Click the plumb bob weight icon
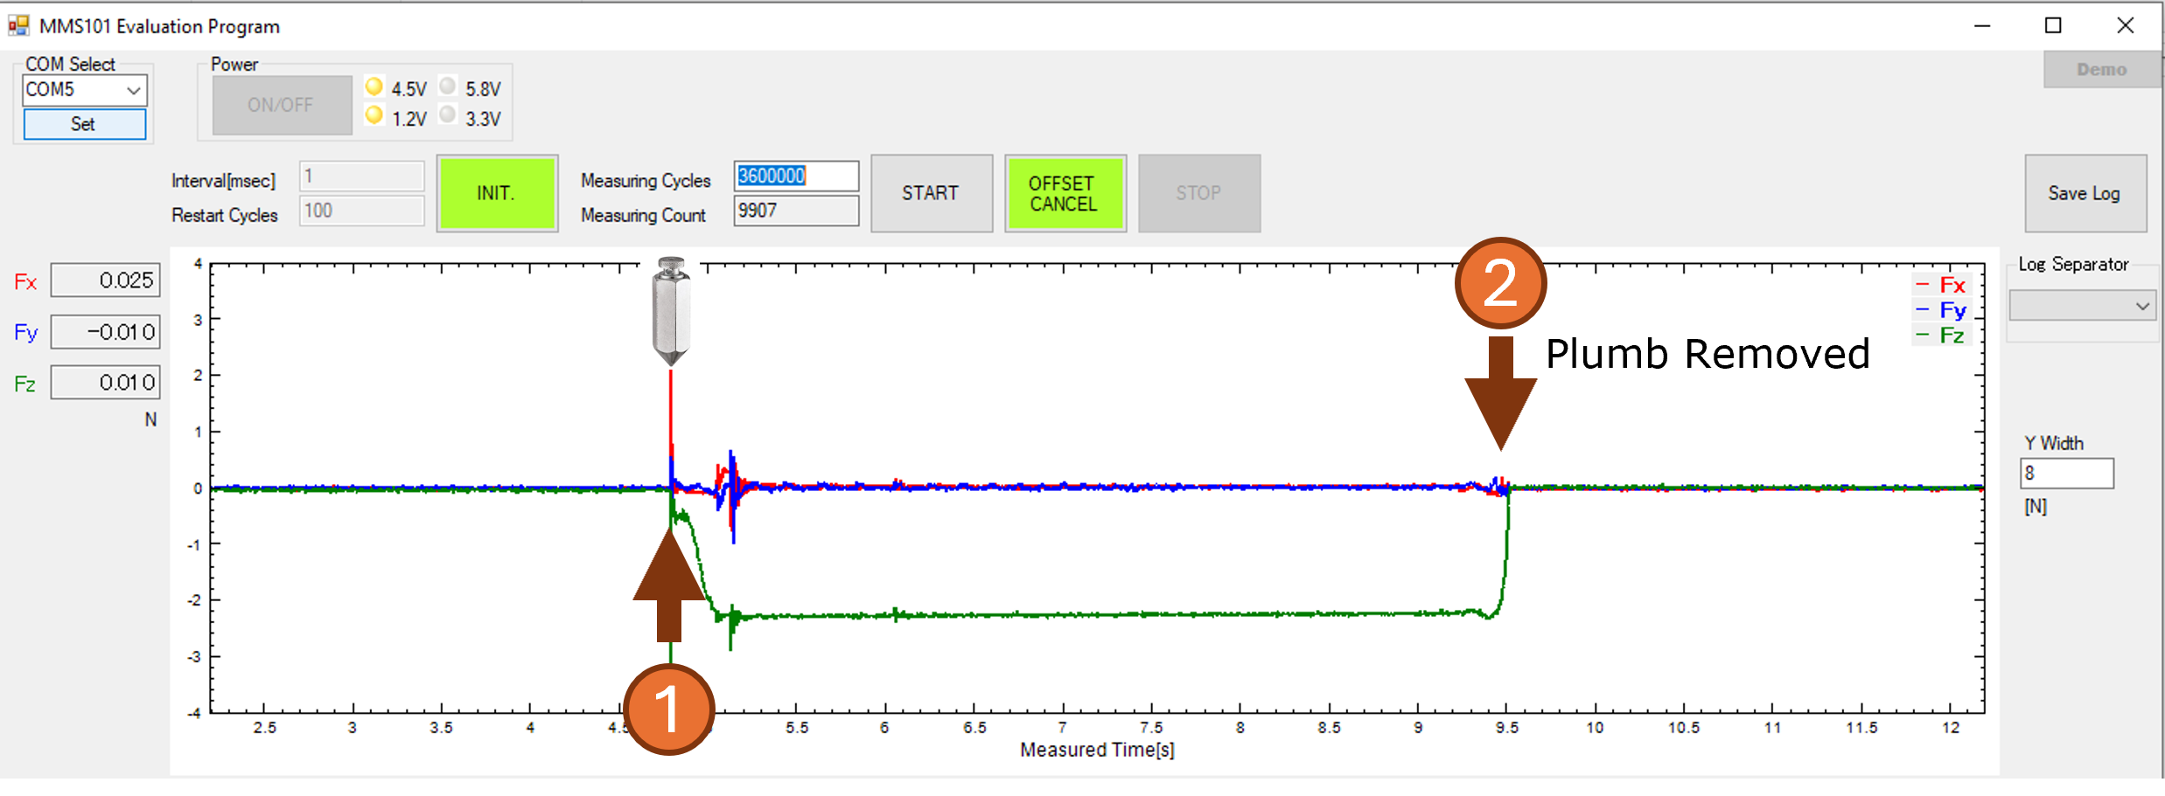 (671, 311)
